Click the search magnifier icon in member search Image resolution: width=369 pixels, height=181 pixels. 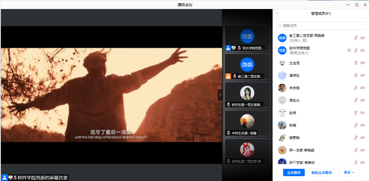(x=280, y=26)
